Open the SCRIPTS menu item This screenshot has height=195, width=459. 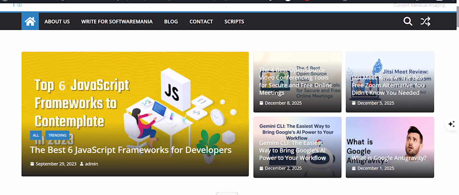tap(234, 22)
